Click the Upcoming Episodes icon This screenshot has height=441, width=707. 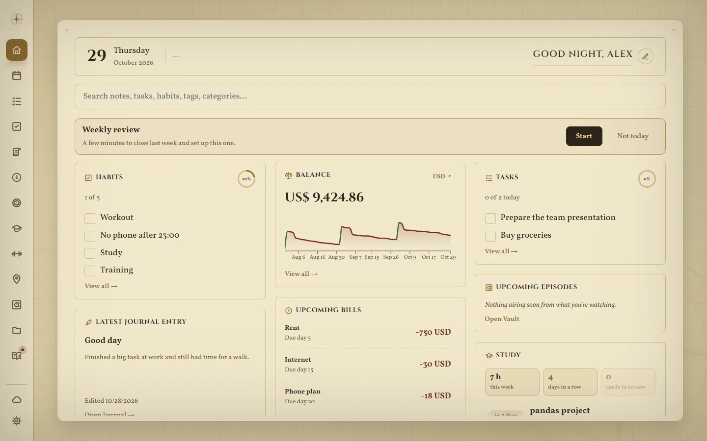(489, 287)
